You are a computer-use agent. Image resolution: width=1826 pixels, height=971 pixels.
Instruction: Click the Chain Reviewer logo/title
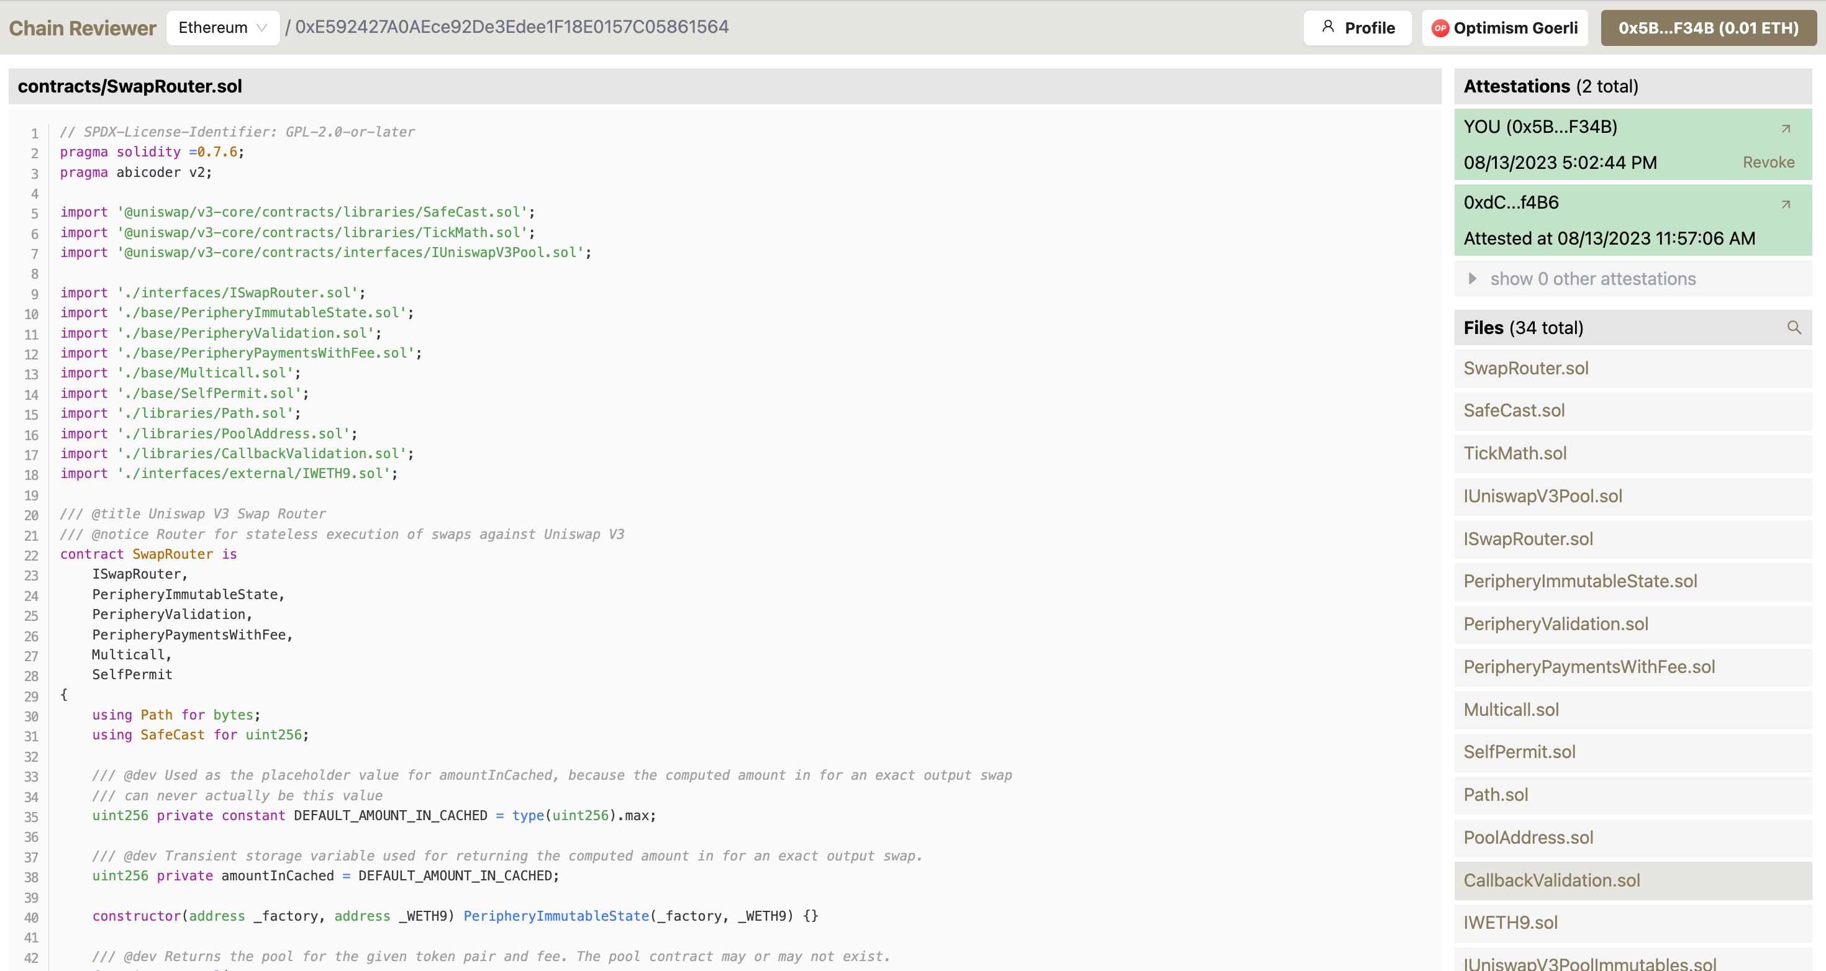83,27
